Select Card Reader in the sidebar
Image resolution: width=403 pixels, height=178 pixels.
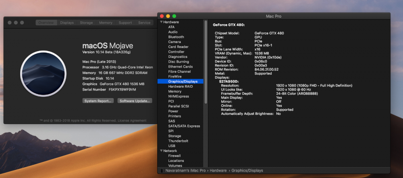click(x=179, y=47)
